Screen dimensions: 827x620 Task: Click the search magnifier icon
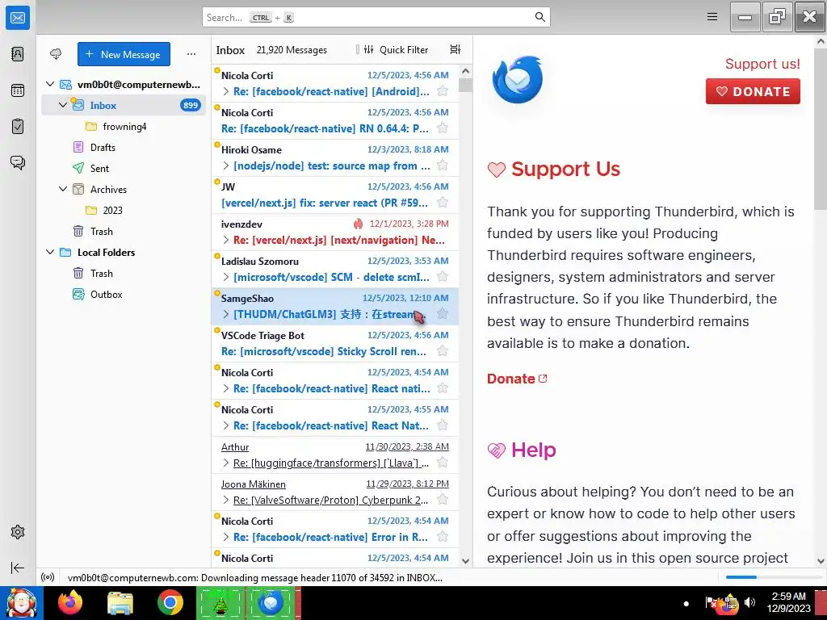(540, 17)
